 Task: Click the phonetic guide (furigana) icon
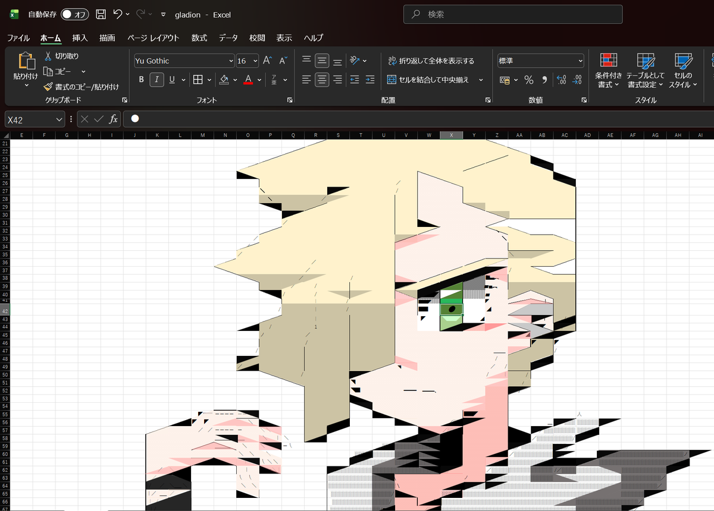coord(274,80)
